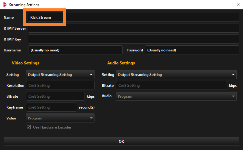
Task: Click the second(s) unit text
Action: click(87, 107)
